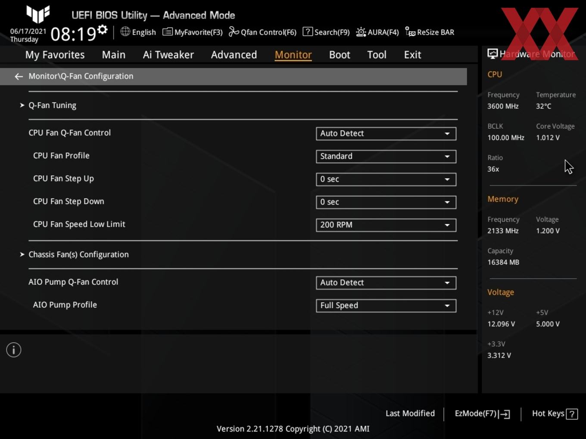Open the My Favorites tab

pos(55,55)
